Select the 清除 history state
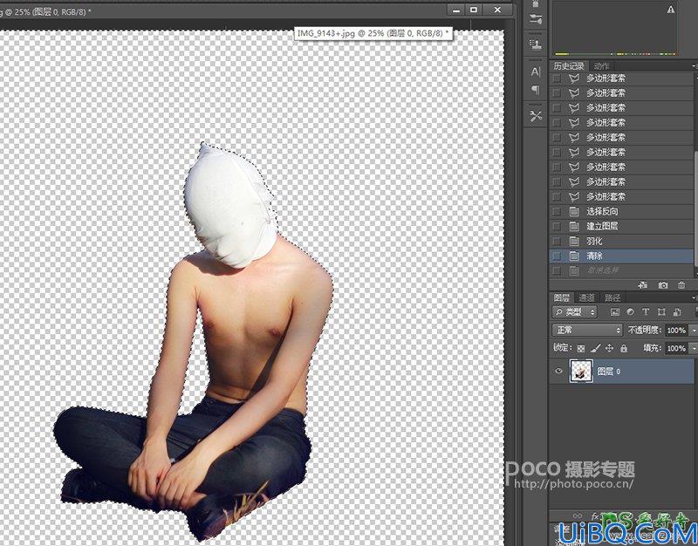Screen dimensions: 698x546 (x=622, y=256)
